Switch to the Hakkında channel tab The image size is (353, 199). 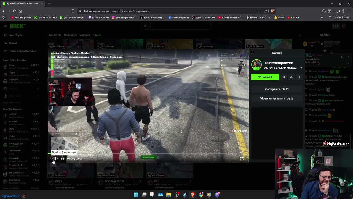tap(70, 35)
